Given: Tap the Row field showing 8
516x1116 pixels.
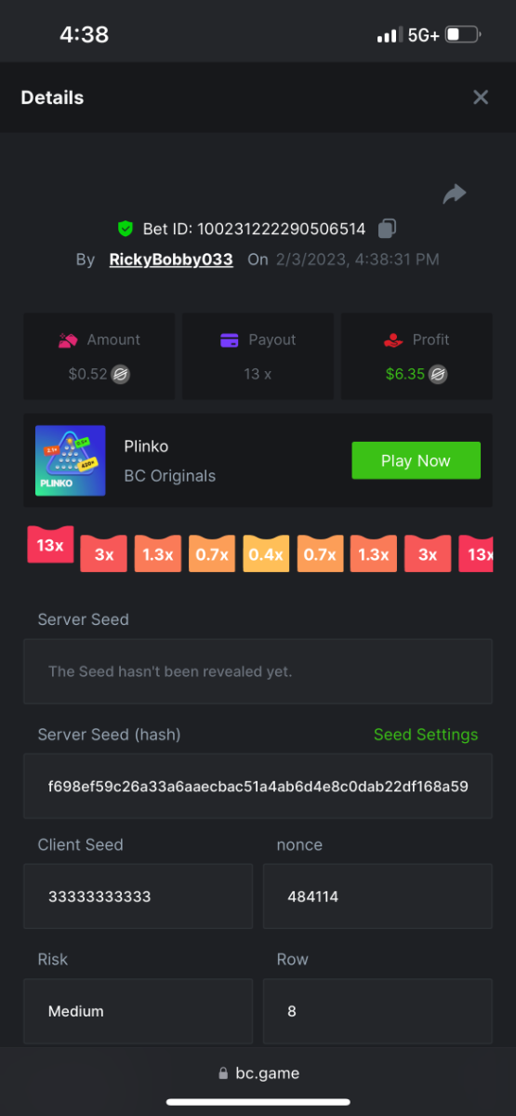Looking at the screenshot, I should pos(377,1011).
